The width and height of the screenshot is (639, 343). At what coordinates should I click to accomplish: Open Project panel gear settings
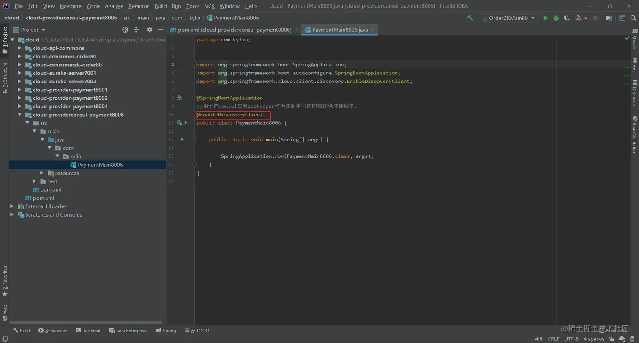pos(150,30)
